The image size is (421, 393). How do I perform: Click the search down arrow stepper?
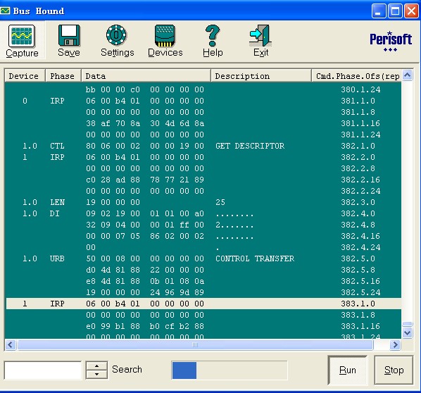point(96,374)
